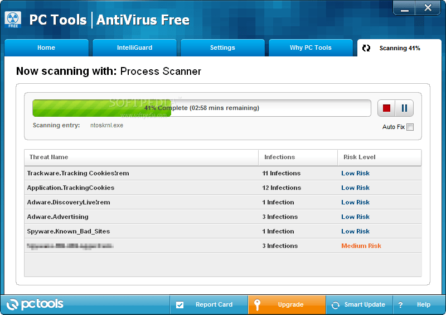
Task: Click Low Risk for Spyware.Known_Bad_Sites
Action: point(355,231)
